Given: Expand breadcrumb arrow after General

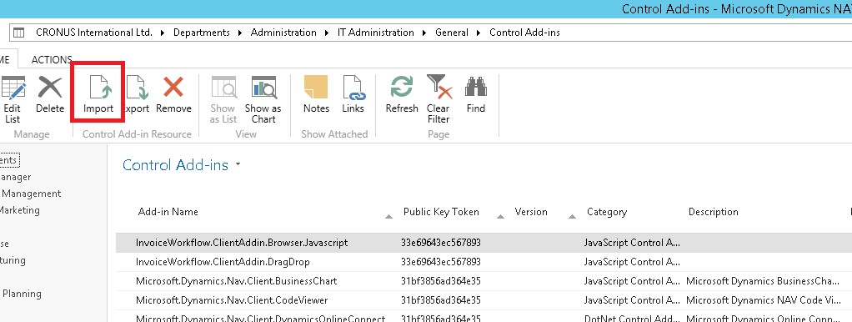Looking at the screenshot, I should 479,33.
